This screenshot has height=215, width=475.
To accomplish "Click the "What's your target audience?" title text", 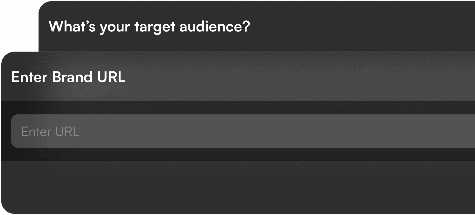I will 149,27.
